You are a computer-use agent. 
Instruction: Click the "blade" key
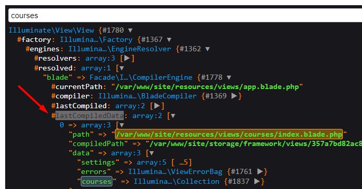(57, 78)
